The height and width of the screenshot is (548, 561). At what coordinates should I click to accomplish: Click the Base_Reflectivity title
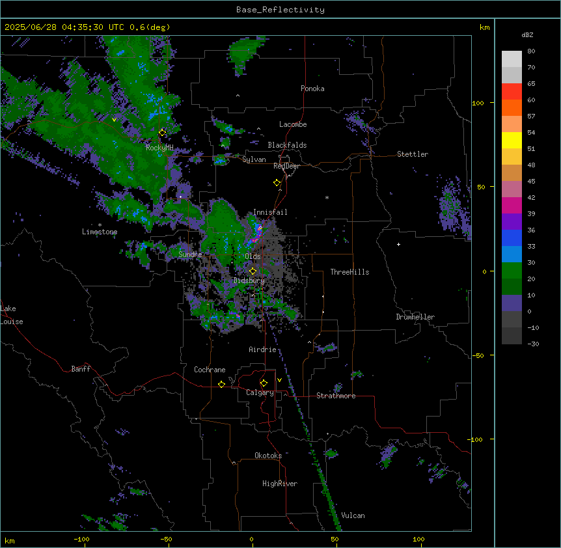[280, 10]
